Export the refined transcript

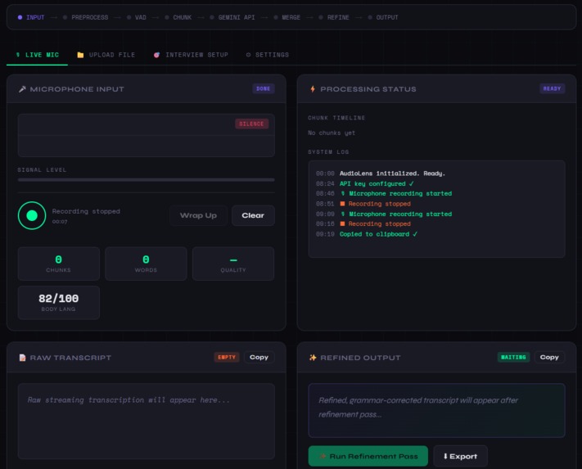(460, 457)
